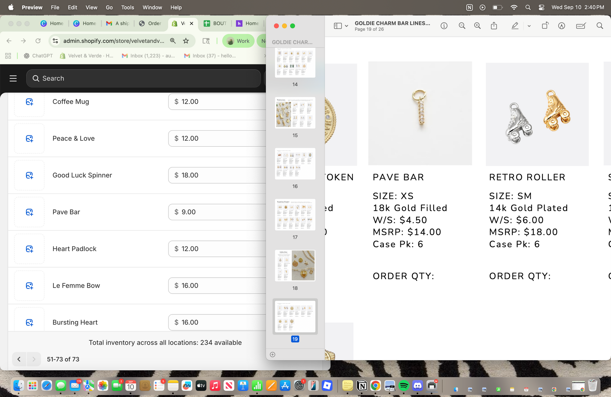The image size is (611, 397).
Task: Select the highlight pen tool
Action: (515, 26)
